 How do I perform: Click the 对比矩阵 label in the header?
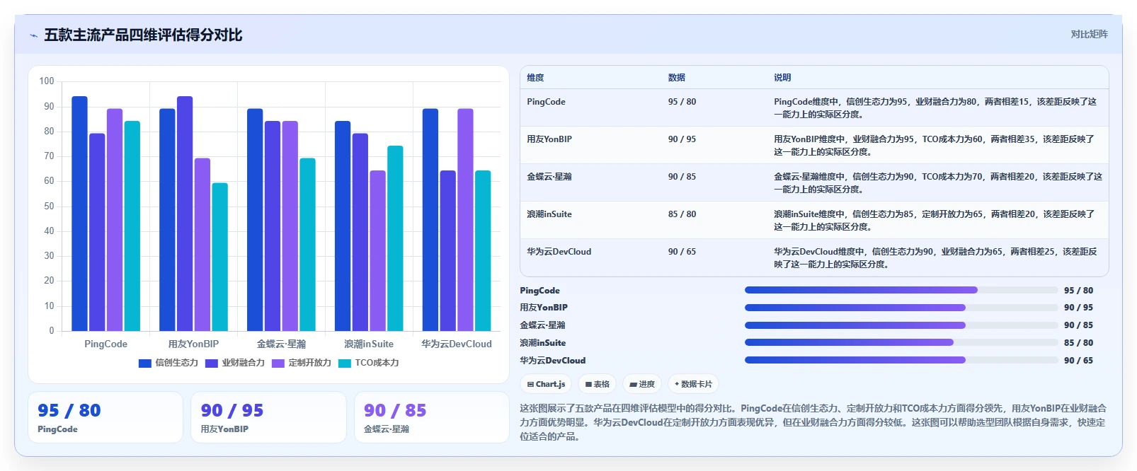pyautogui.click(x=1089, y=34)
